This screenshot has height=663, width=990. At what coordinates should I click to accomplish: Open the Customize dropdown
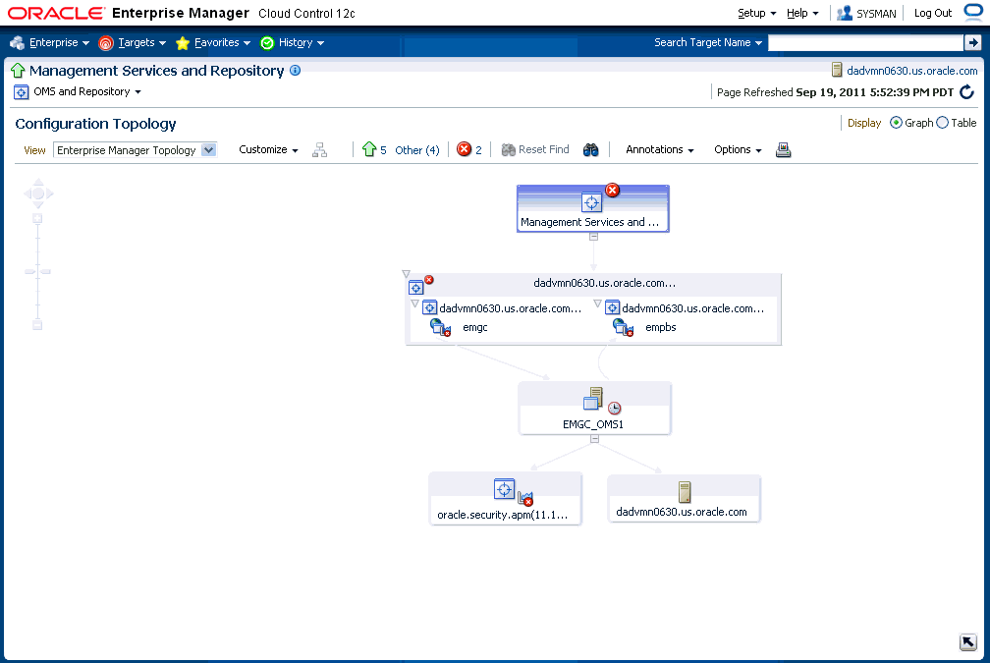pyautogui.click(x=268, y=149)
